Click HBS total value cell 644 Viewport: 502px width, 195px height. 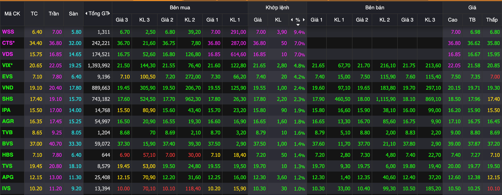click(105, 155)
